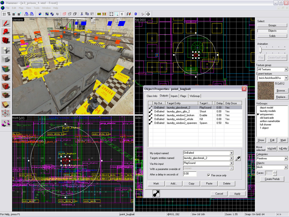This screenshot has height=217, width=289.
Task: Choose the Magnify tool
Action: pos(6,32)
